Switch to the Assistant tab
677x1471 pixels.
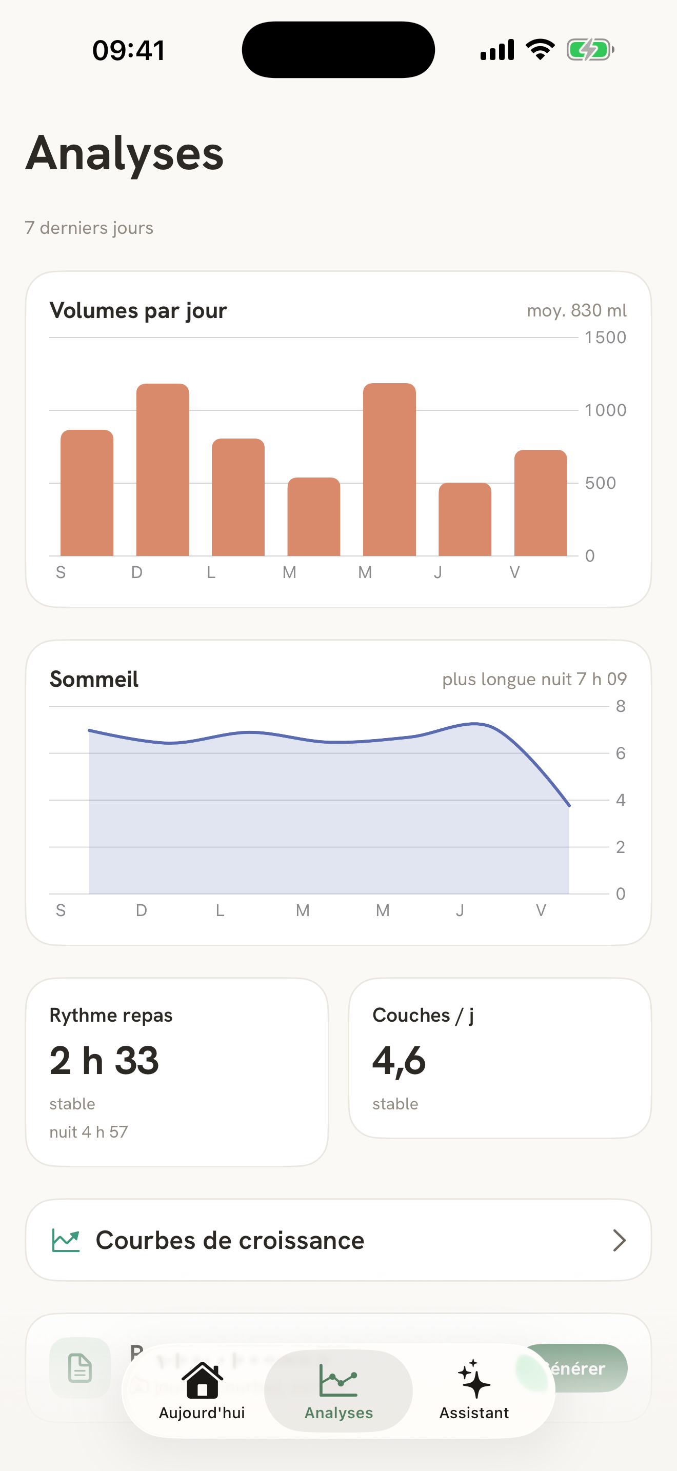click(474, 1391)
